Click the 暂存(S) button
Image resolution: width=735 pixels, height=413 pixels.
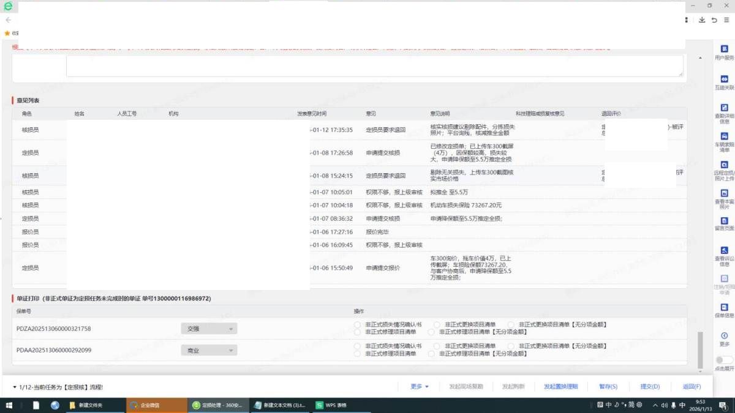pyautogui.click(x=608, y=387)
